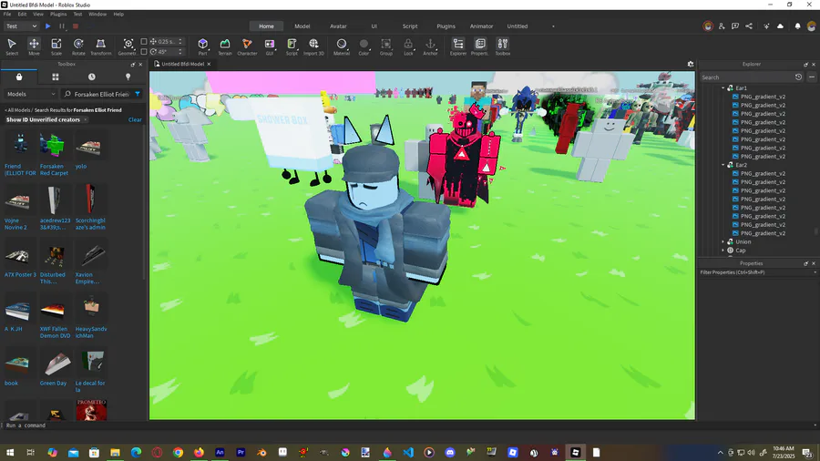820x461 pixels.
Task: Switch to the Rotate tool
Action: pos(78,46)
